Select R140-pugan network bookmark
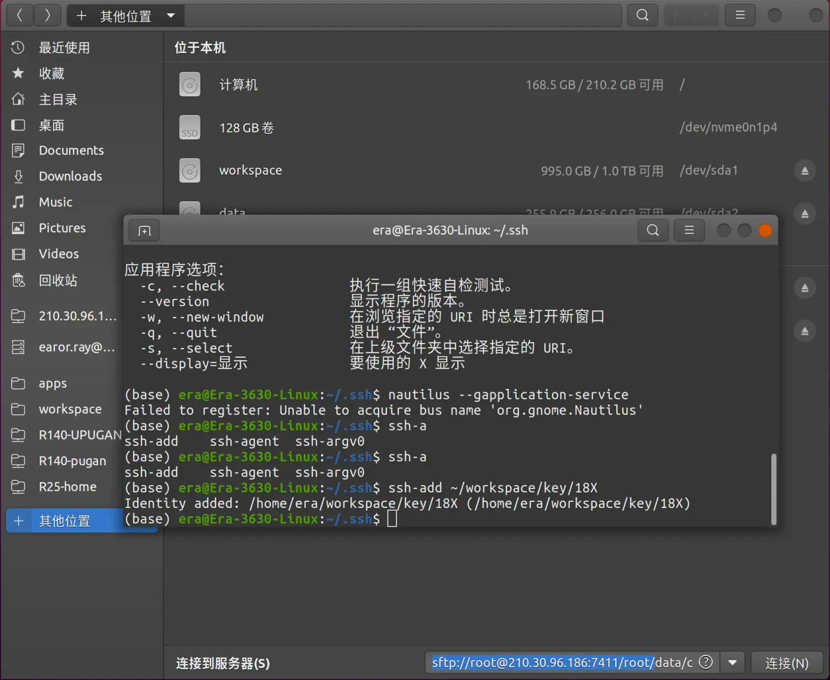 click(x=72, y=461)
